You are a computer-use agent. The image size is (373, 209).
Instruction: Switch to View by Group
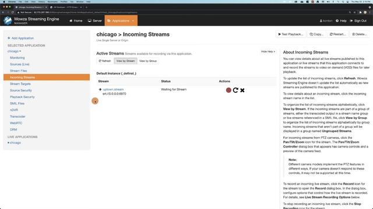coord(147,61)
